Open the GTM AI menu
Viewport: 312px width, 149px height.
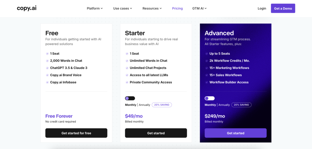(199, 9)
